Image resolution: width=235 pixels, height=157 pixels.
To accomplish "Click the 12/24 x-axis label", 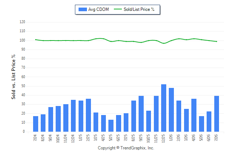I will click(x=73, y=139).
